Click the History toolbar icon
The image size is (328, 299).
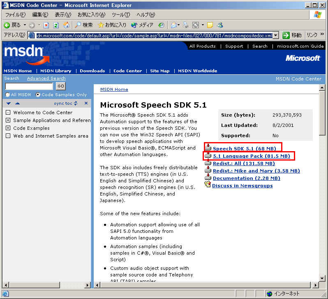point(161,25)
